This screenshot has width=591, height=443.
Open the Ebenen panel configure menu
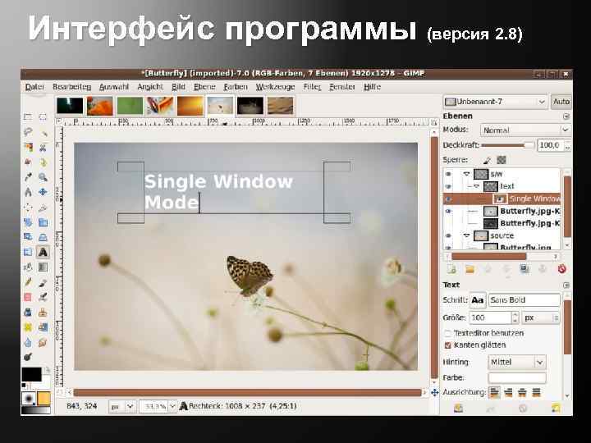point(566,116)
